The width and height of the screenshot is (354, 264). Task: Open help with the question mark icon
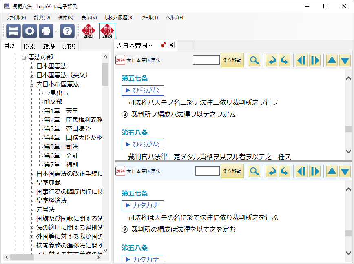67,31
